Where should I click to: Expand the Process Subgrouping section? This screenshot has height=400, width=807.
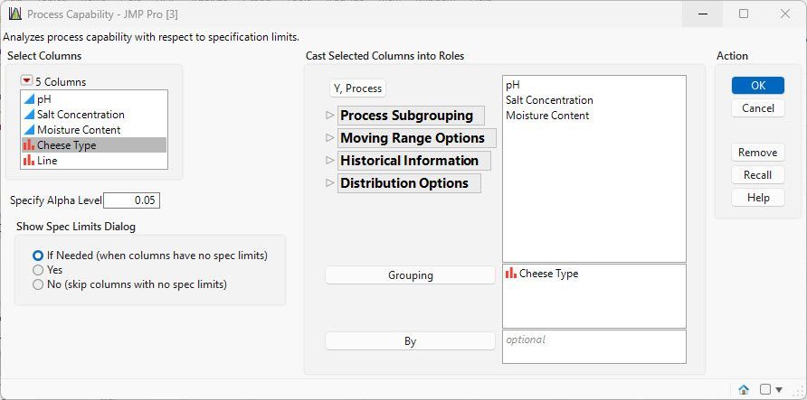tap(329, 116)
